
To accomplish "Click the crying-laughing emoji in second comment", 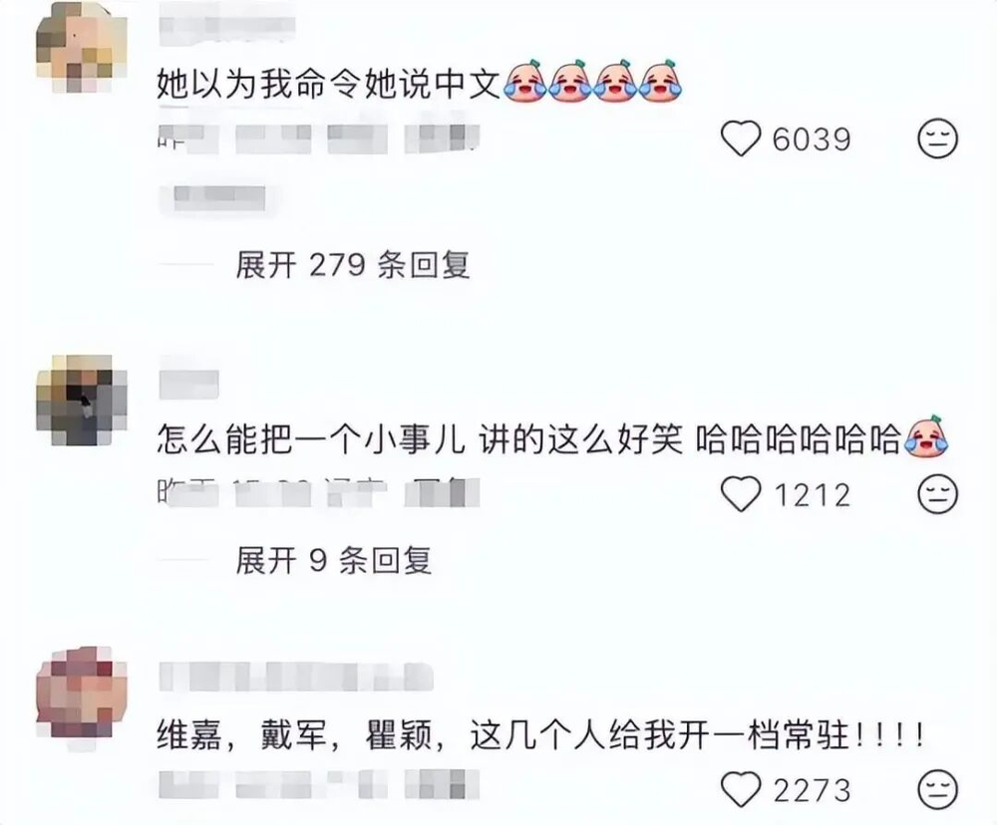I will (x=925, y=436).
